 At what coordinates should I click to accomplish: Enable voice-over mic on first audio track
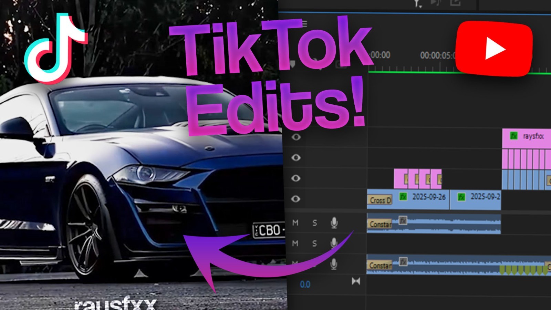(334, 223)
